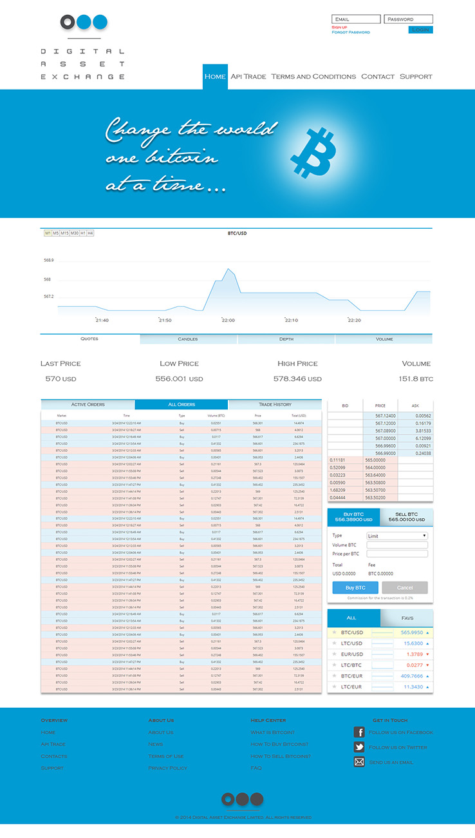Click Follow us on Facebook link
475x838 pixels.
tap(401, 732)
